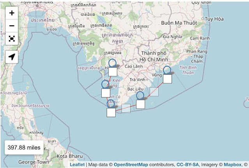Zoom in with the plus button

point(12,13)
